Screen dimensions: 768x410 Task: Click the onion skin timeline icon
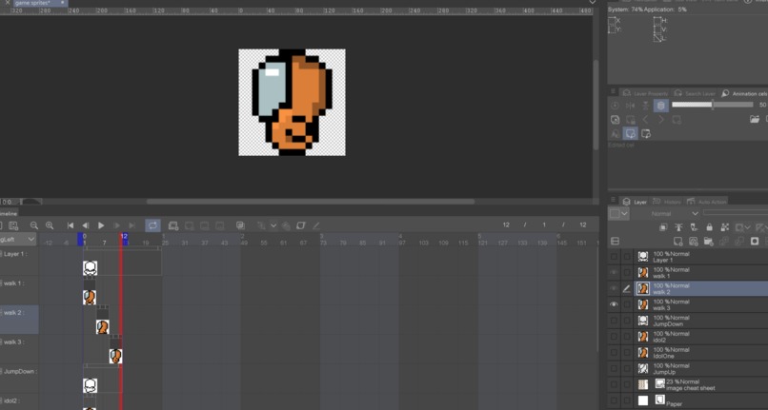[x=240, y=225]
